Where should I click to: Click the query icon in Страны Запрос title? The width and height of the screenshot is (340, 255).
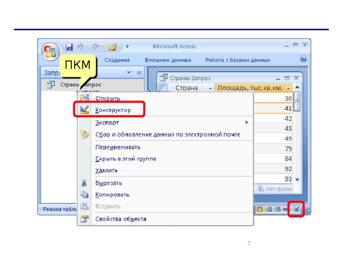coord(163,78)
